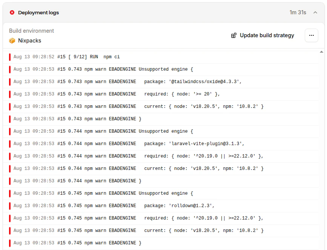The width and height of the screenshot is (327, 250).
Task: Click the Nixpacks environment name
Action: coord(30,41)
